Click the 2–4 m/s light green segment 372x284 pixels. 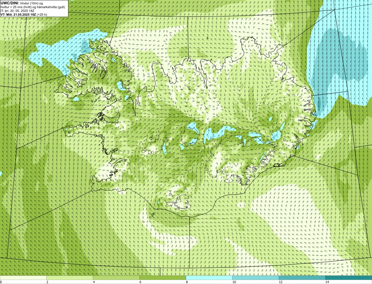(x=70, y=278)
